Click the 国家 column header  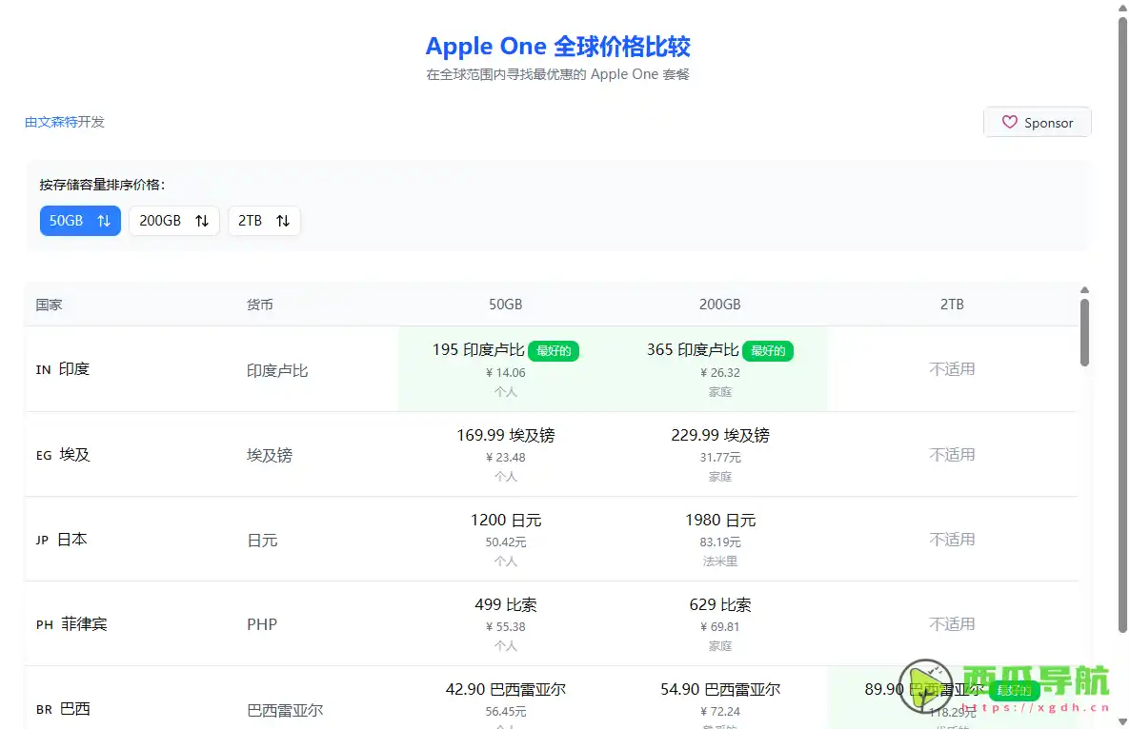pos(49,305)
